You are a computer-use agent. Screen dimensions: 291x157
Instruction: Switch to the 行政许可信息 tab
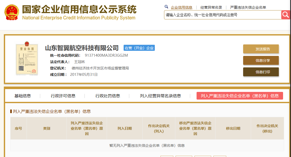(x=63, y=96)
